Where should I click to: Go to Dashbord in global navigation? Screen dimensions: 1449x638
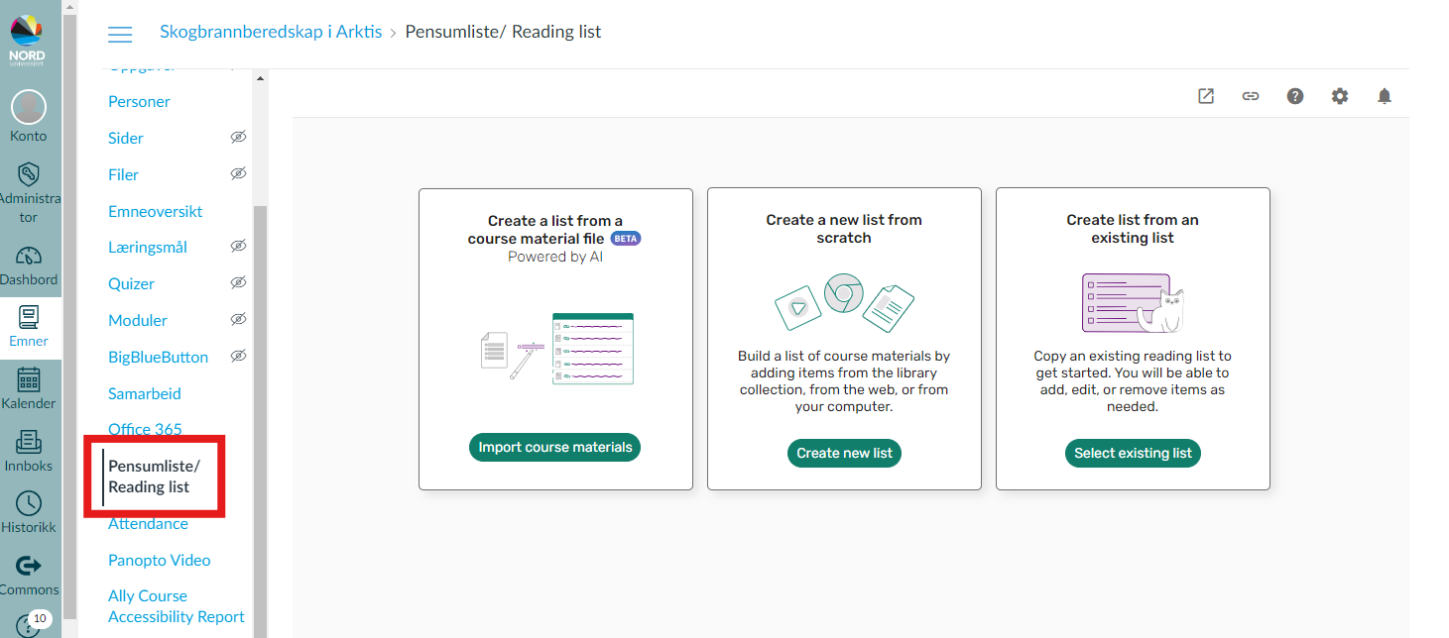click(29, 266)
